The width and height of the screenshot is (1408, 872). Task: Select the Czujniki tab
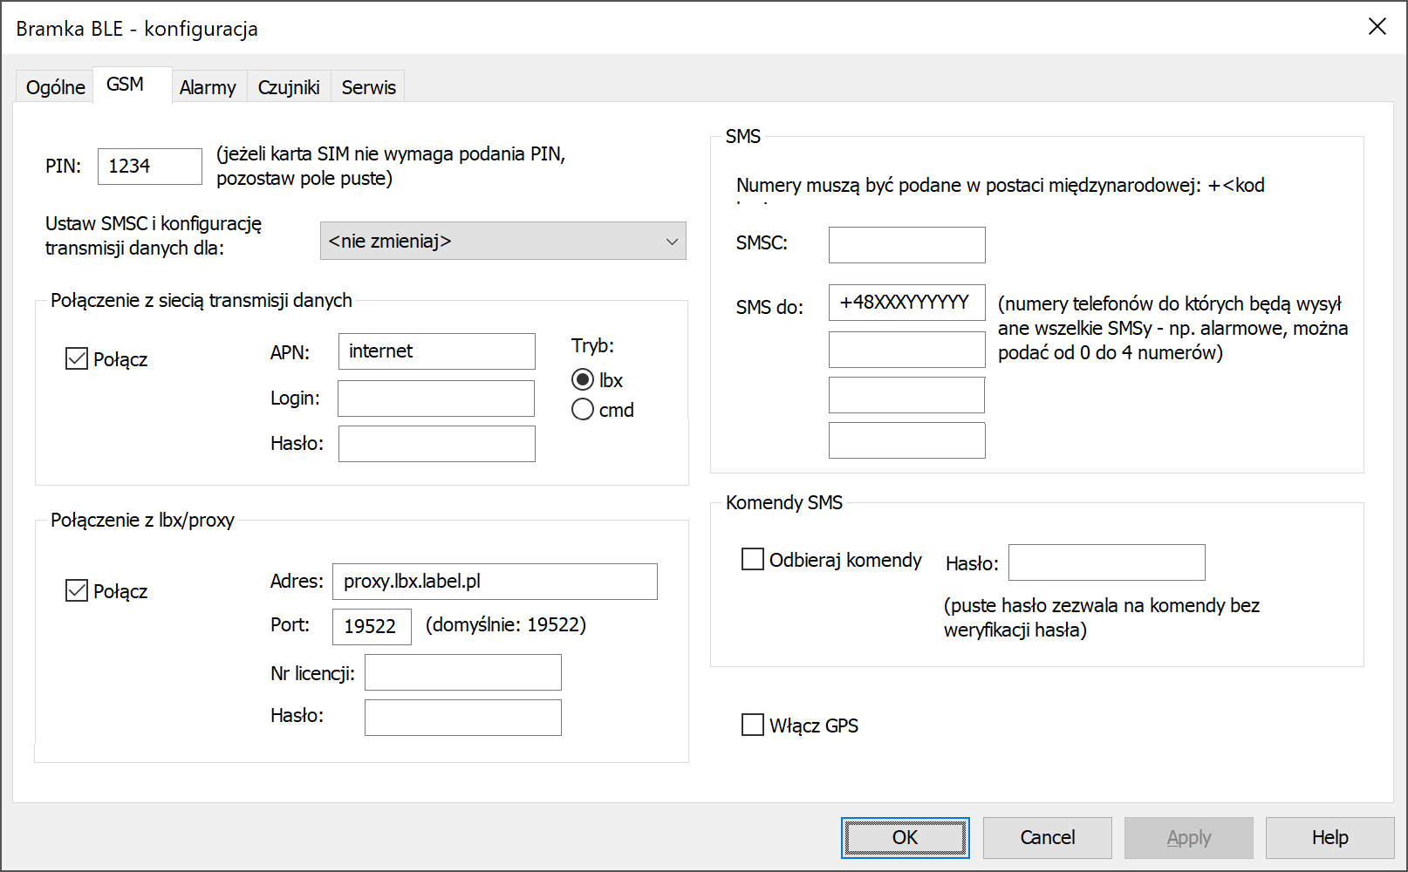coord(289,87)
